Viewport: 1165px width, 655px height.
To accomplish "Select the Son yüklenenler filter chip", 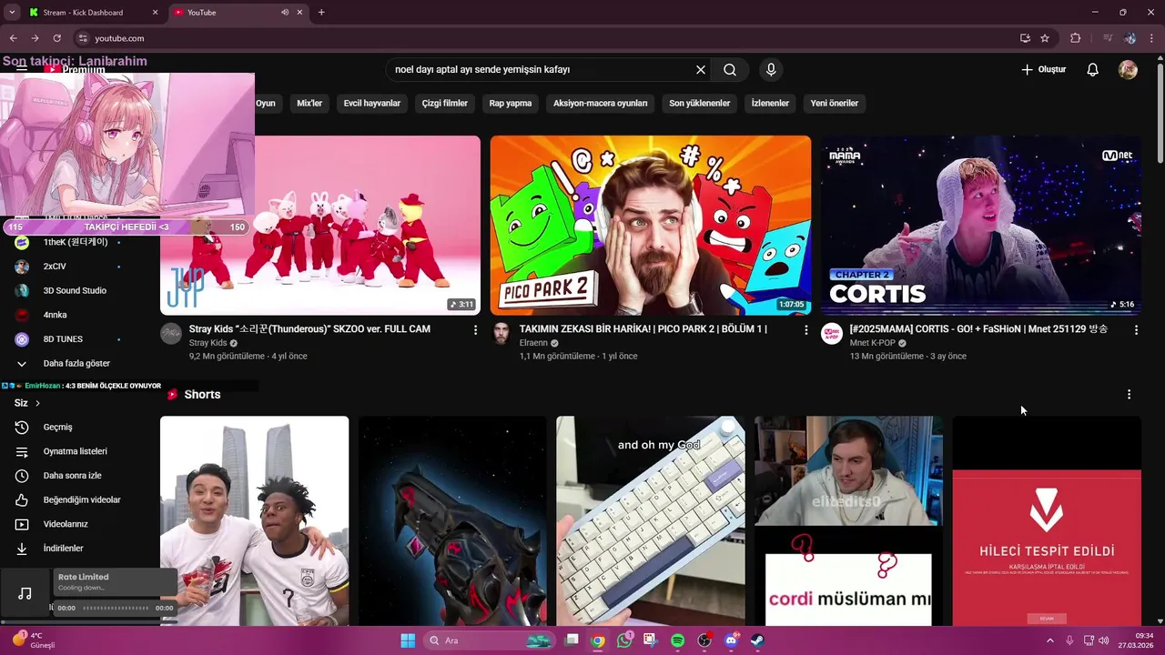I will [x=699, y=103].
